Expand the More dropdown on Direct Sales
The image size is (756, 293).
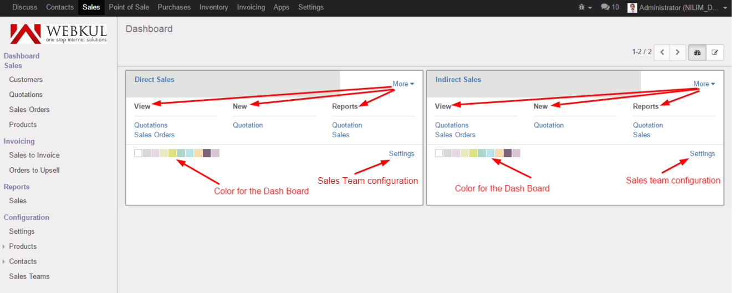click(403, 84)
